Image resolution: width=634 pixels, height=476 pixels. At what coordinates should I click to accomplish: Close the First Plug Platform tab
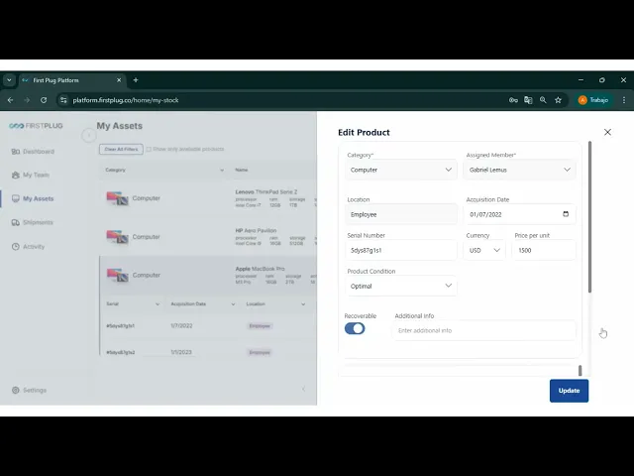pos(119,80)
